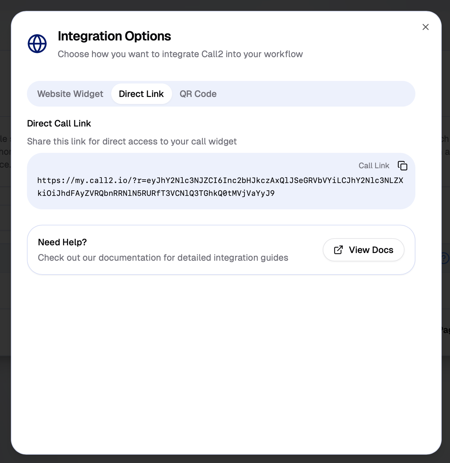Click the "Share this link for direct access" text
Viewport: 450px width, 463px height.
click(x=132, y=141)
